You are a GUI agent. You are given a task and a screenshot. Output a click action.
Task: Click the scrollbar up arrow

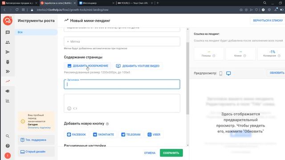[x=188, y=29]
